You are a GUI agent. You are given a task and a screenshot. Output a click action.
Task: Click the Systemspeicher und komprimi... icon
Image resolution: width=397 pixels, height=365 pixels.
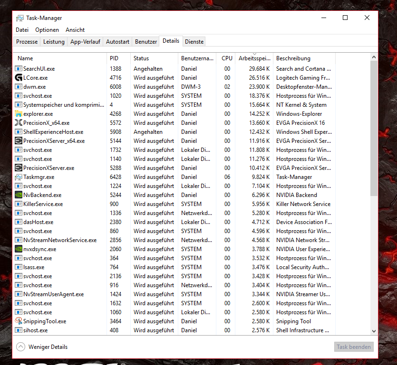pyautogui.click(x=19, y=104)
